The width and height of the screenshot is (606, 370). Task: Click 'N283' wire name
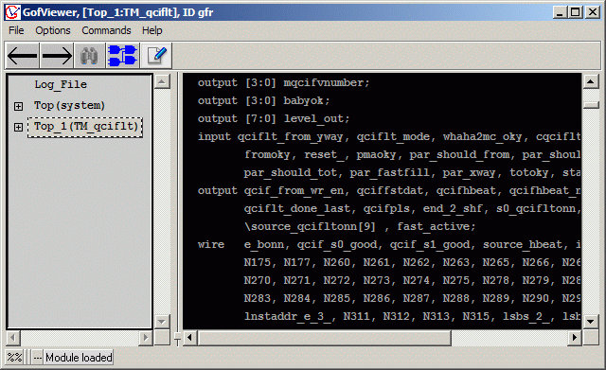257,298
